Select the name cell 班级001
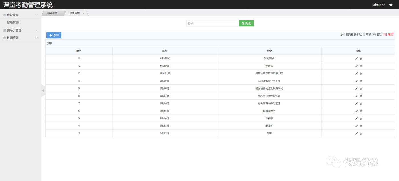The image size is (399, 181). 165,66
